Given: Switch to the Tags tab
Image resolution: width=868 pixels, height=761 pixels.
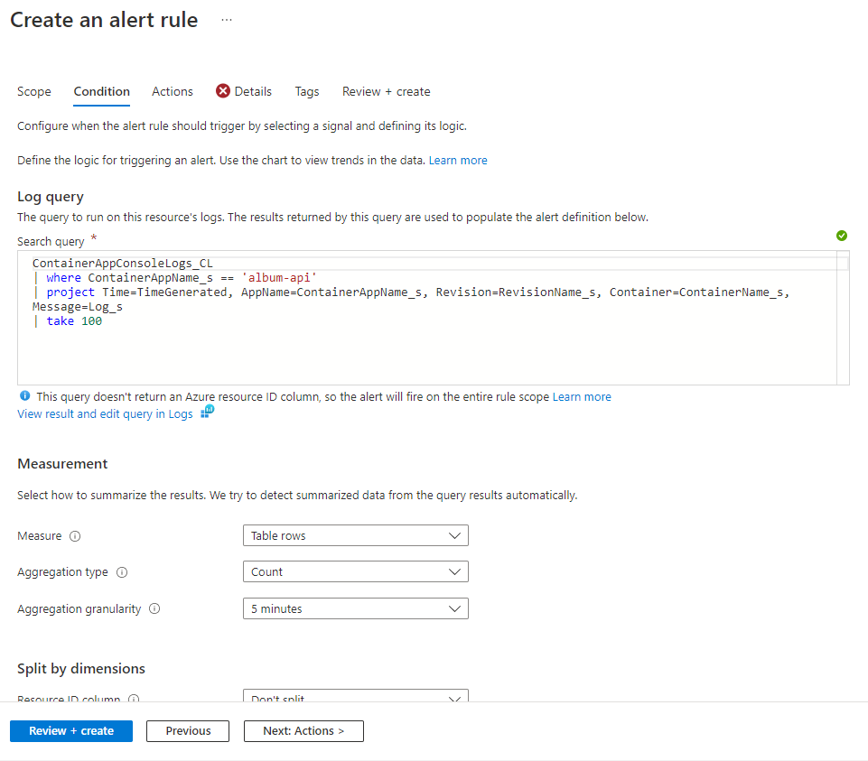Looking at the screenshot, I should pos(306,91).
